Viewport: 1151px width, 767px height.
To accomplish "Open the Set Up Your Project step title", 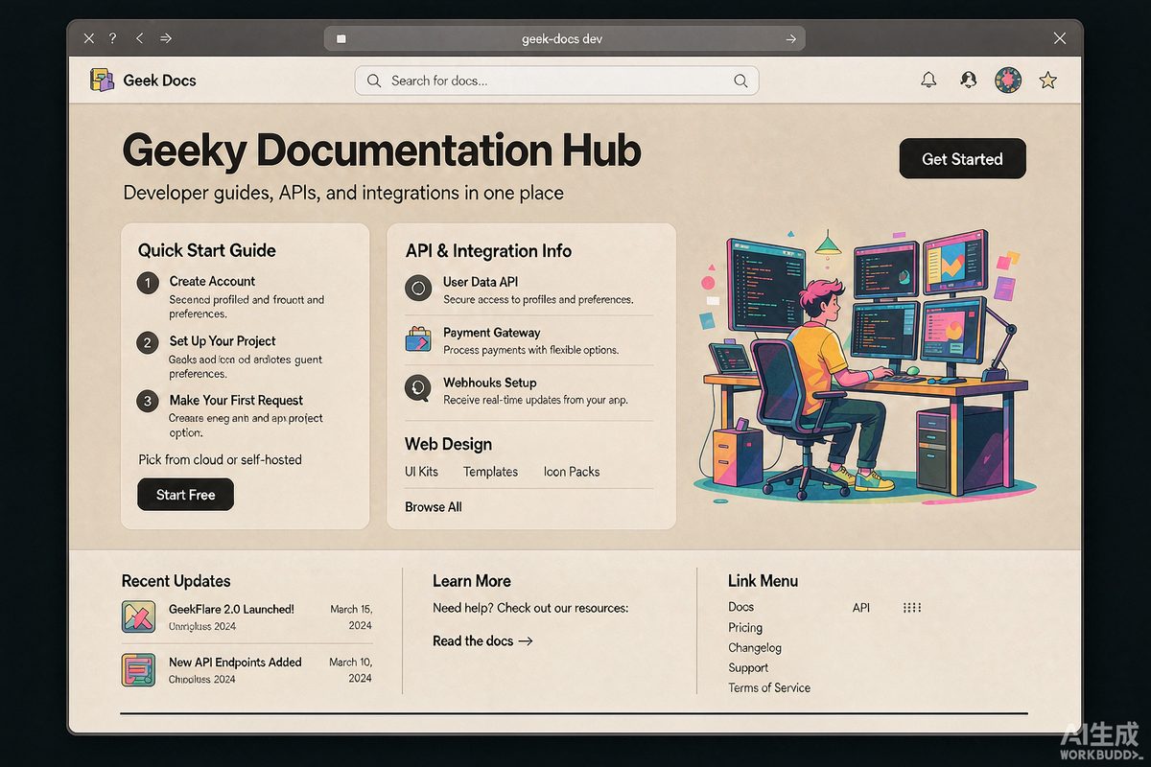I will click(x=223, y=340).
